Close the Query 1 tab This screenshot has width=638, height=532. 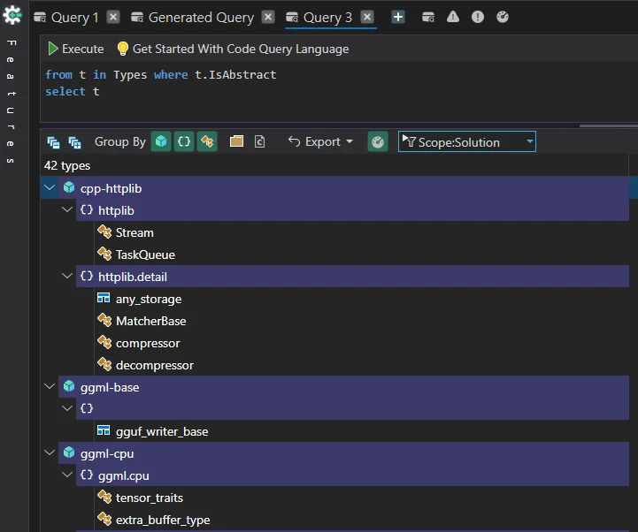(113, 17)
